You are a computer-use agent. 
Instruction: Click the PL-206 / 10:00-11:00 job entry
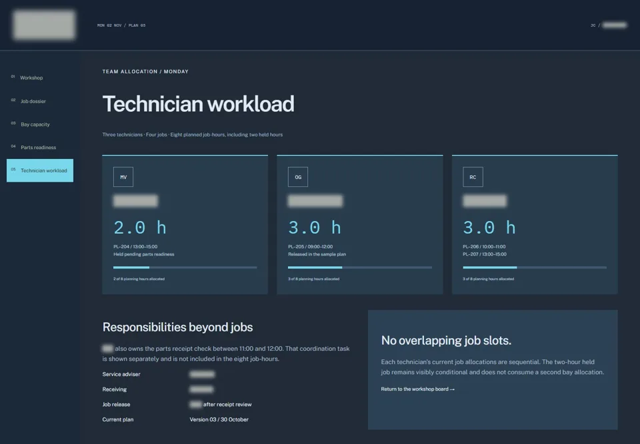pyautogui.click(x=484, y=247)
